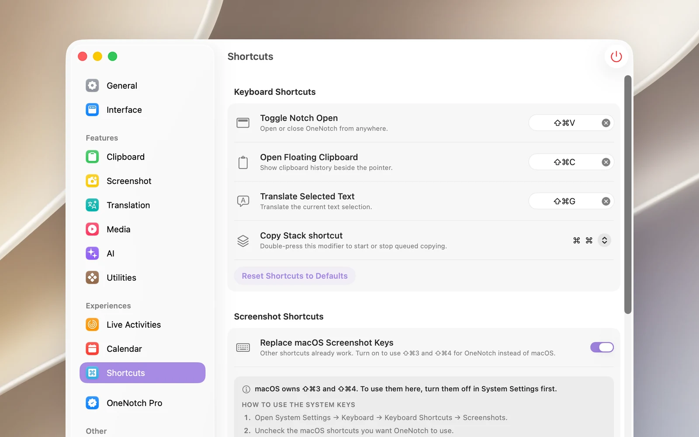Screen dimensions: 699x437
Task: Select the green Clipboard icon
Action: pyautogui.click(x=92, y=156)
